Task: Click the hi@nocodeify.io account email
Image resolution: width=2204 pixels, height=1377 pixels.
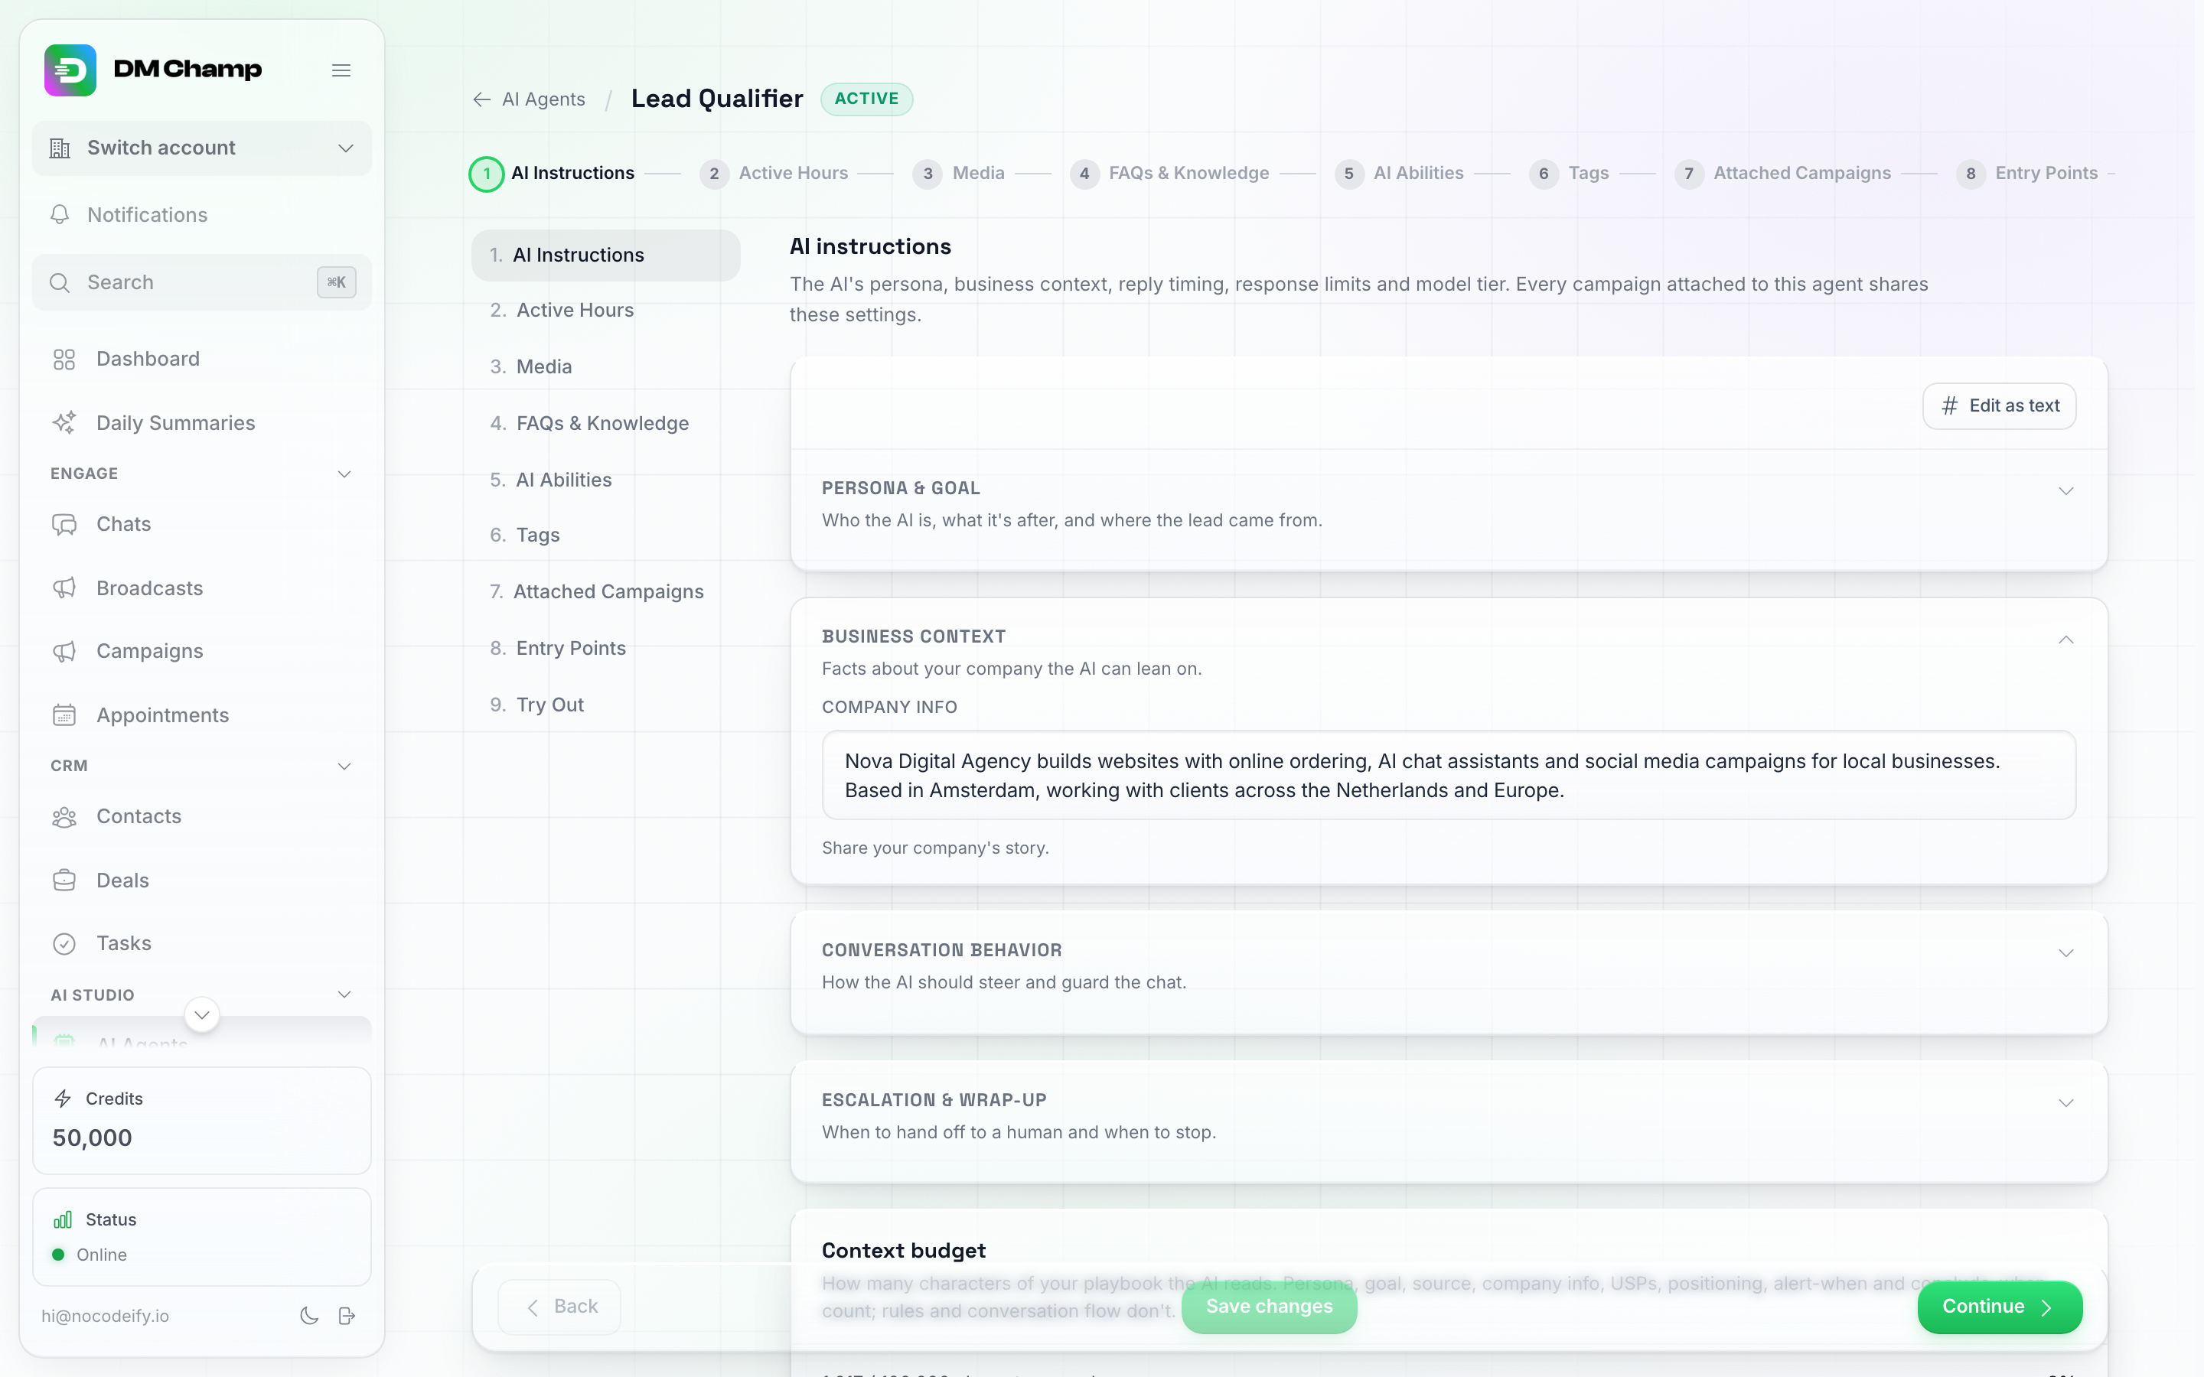Action: click(x=105, y=1315)
